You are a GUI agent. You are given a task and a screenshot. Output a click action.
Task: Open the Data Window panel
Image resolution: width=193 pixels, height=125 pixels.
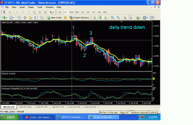tap(25, 18)
